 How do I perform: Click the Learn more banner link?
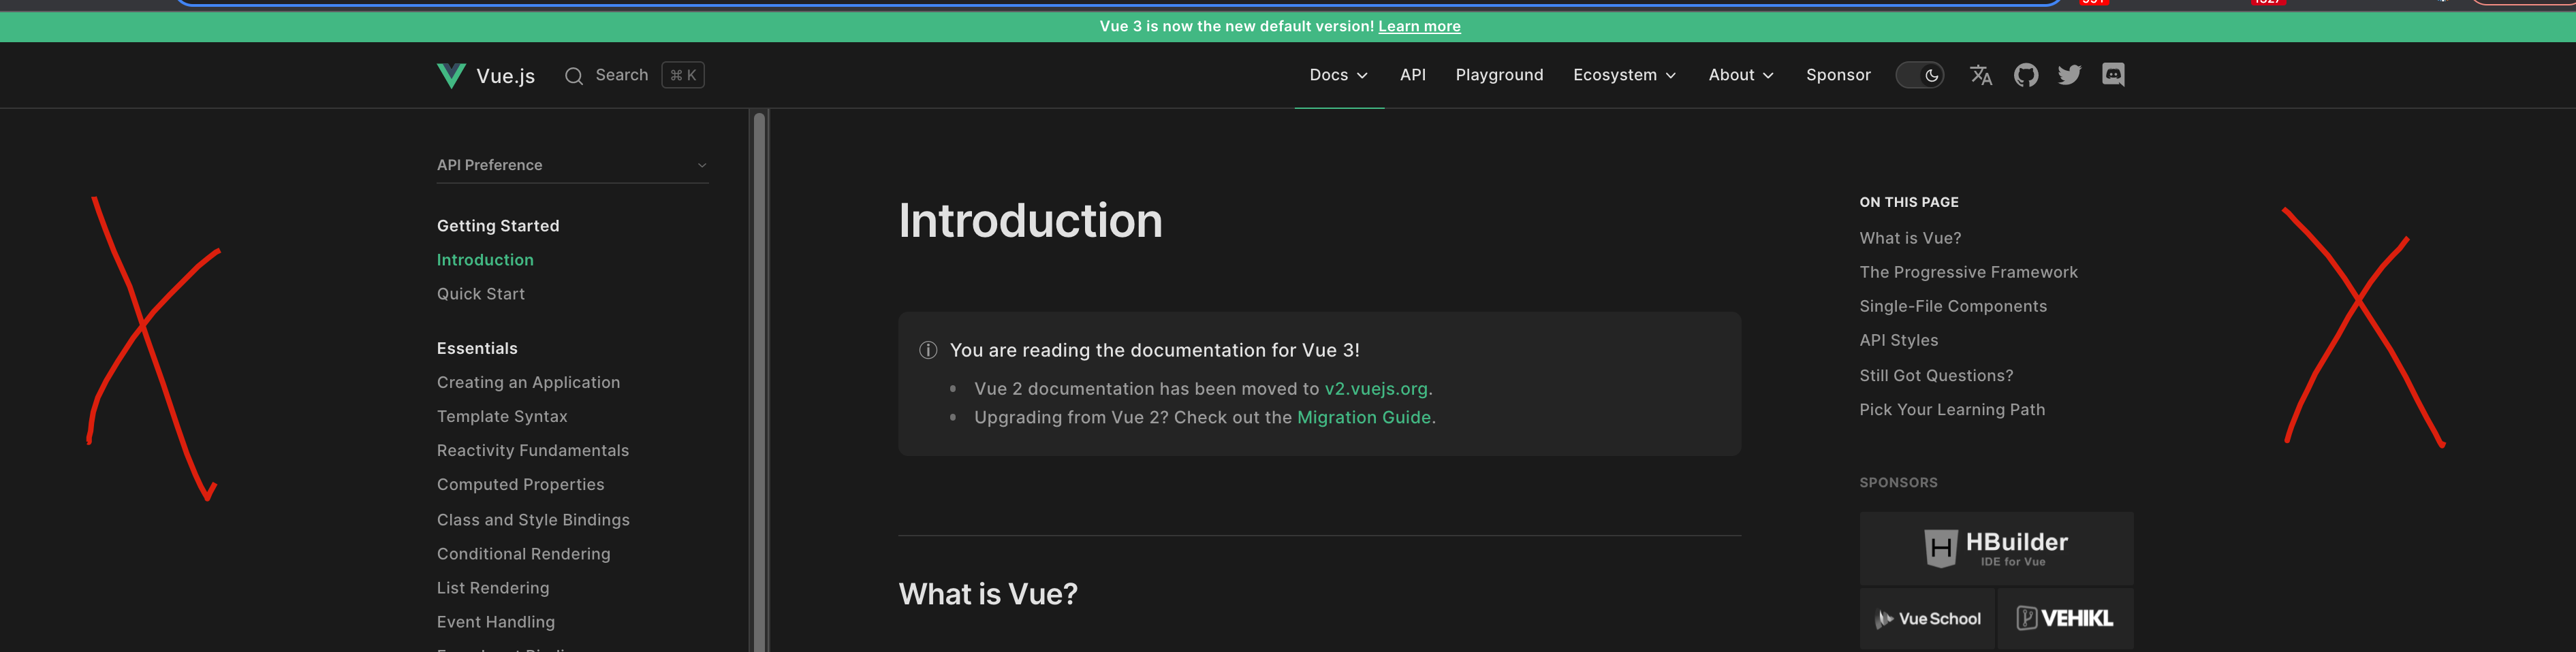[1419, 26]
